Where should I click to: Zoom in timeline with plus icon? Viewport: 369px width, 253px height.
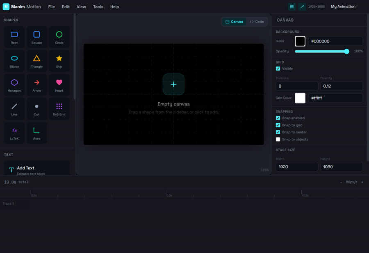[362, 182]
